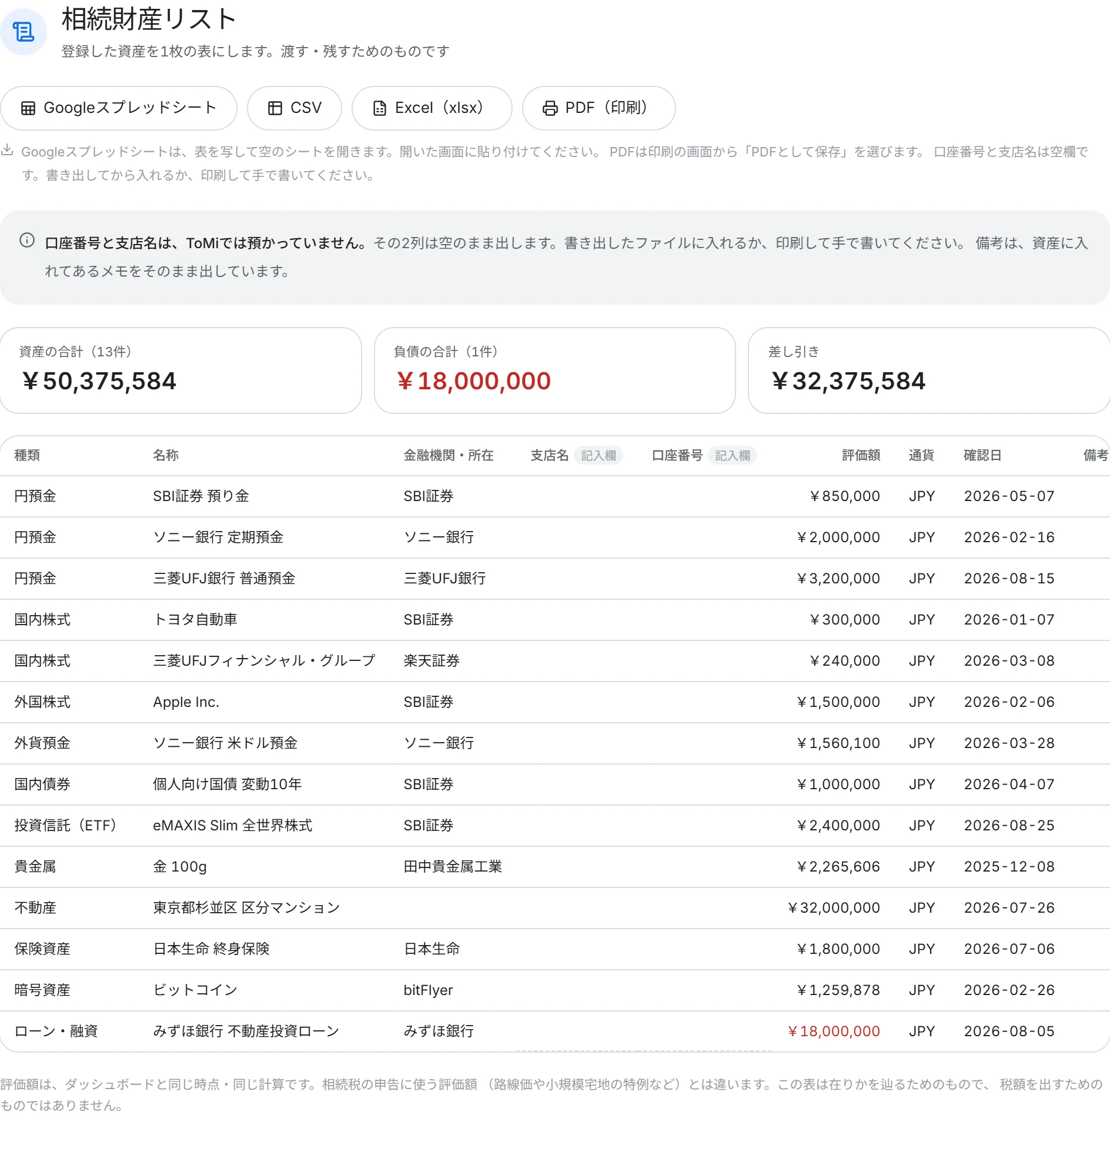This screenshot has width=1110, height=1155.
Task: Select the ソニー銀行 米ドル預金 name cell
Action: (x=225, y=744)
